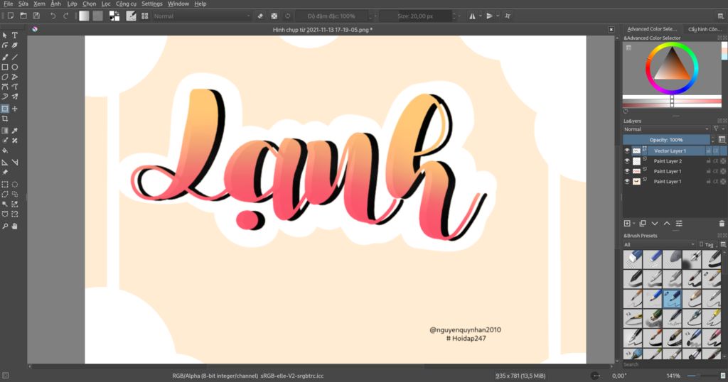Screen dimensions: 728x382
Task: Toggle eraser mode in the toolbar
Action: (x=260, y=16)
